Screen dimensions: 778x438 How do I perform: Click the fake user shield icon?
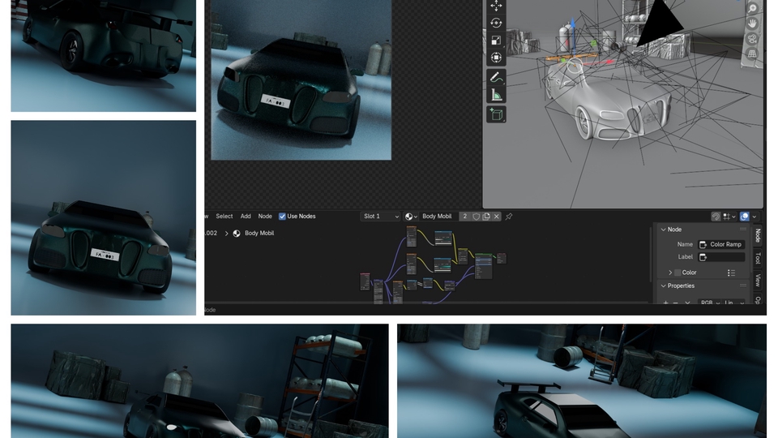[x=476, y=217]
